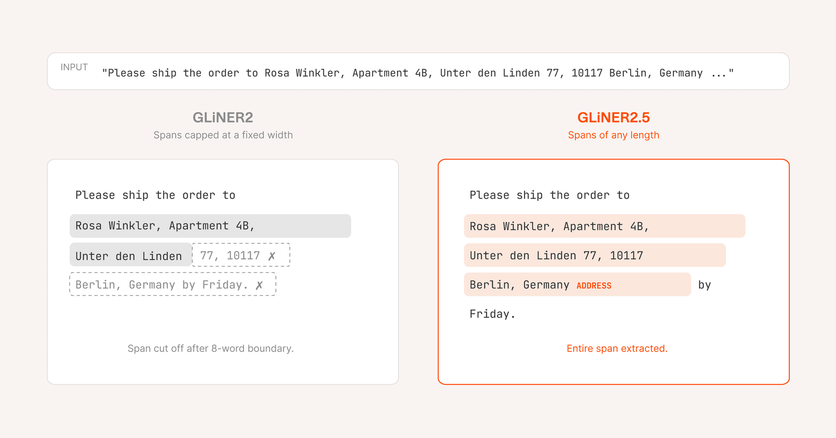Screen dimensions: 836x438
Task: Click the gray Unter den Linden span
Action: coord(131,255)
